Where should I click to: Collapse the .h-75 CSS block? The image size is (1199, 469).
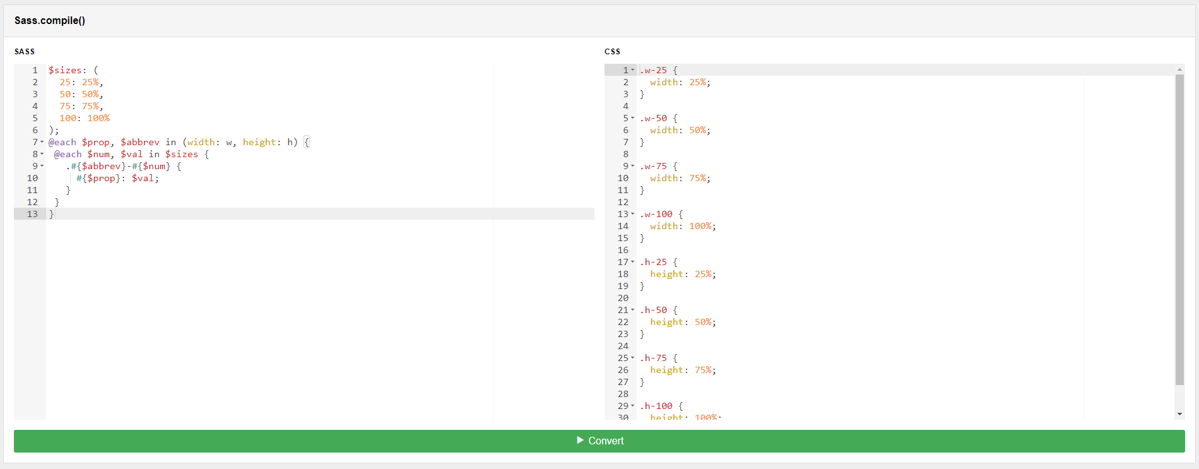point(633,358)
